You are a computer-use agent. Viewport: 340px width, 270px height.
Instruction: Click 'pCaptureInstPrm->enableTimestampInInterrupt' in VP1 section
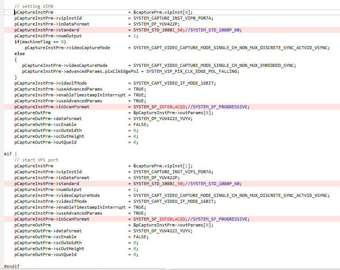point(70,207)
